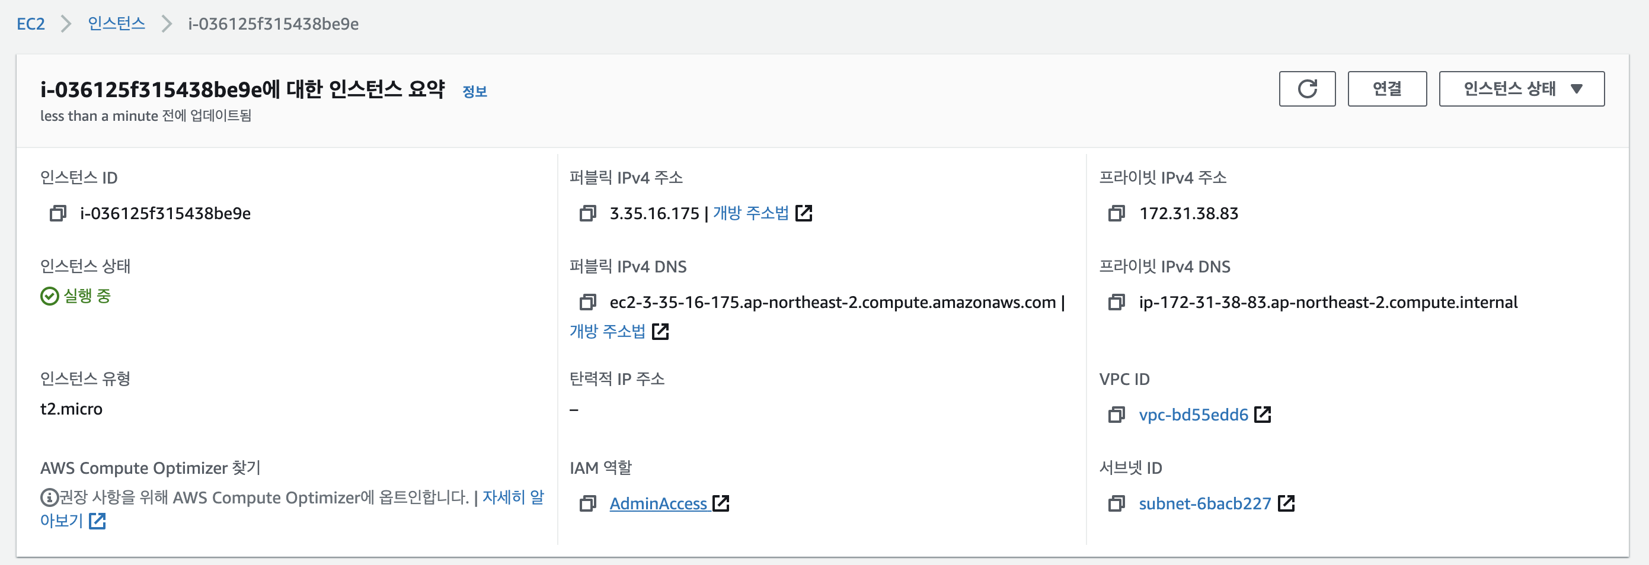
Task: Click the refresh icon button
Action: [x=1306, y=88]
